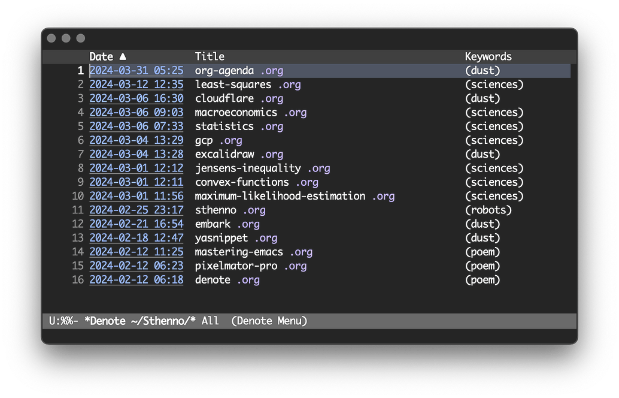Open the org-agenda note dated 2024-03-31
Image resolution: width=619 pixels, height=398 pixels.
tap(136, 70)
